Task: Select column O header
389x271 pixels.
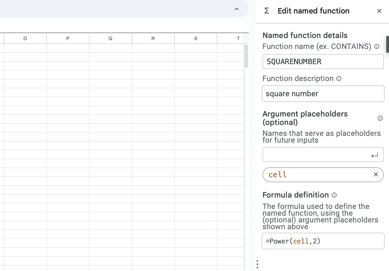Action: pos(25,38)
